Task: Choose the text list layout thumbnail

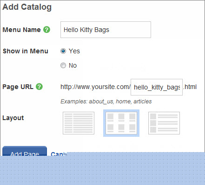Action: [x=79, y=123]
